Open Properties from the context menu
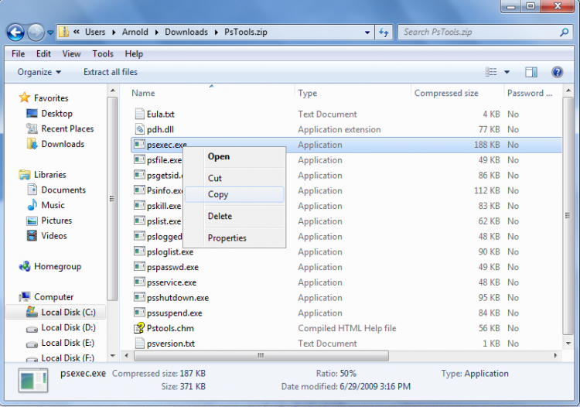This screenshot has height=407, width=580. point(234,238)
